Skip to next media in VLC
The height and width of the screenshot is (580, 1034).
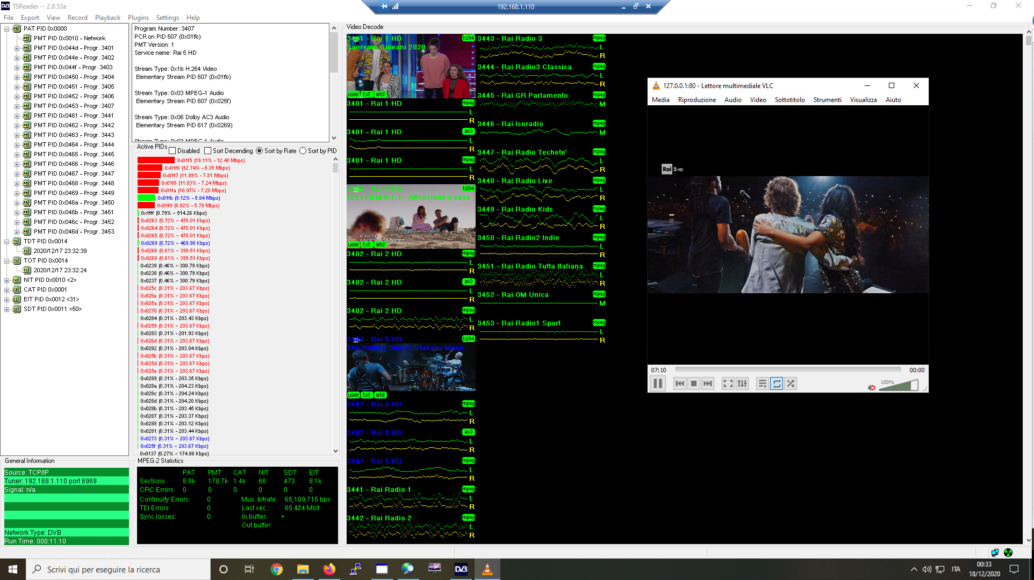point(708,383)
